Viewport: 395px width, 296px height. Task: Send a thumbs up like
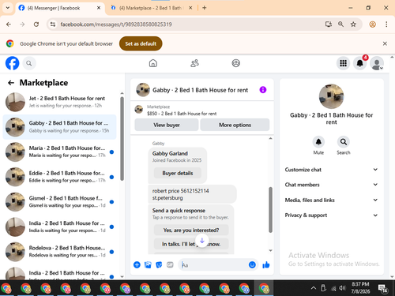[266, 264]
